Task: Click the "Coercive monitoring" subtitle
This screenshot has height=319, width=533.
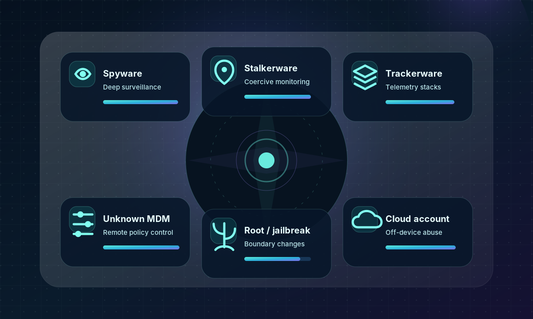Action: click(277, 82)
